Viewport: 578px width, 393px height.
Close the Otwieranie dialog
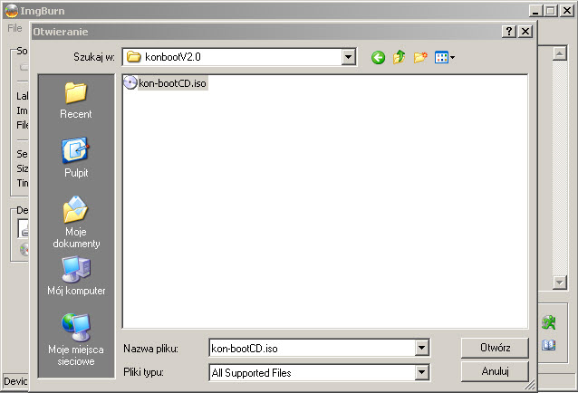click(525, 32)
